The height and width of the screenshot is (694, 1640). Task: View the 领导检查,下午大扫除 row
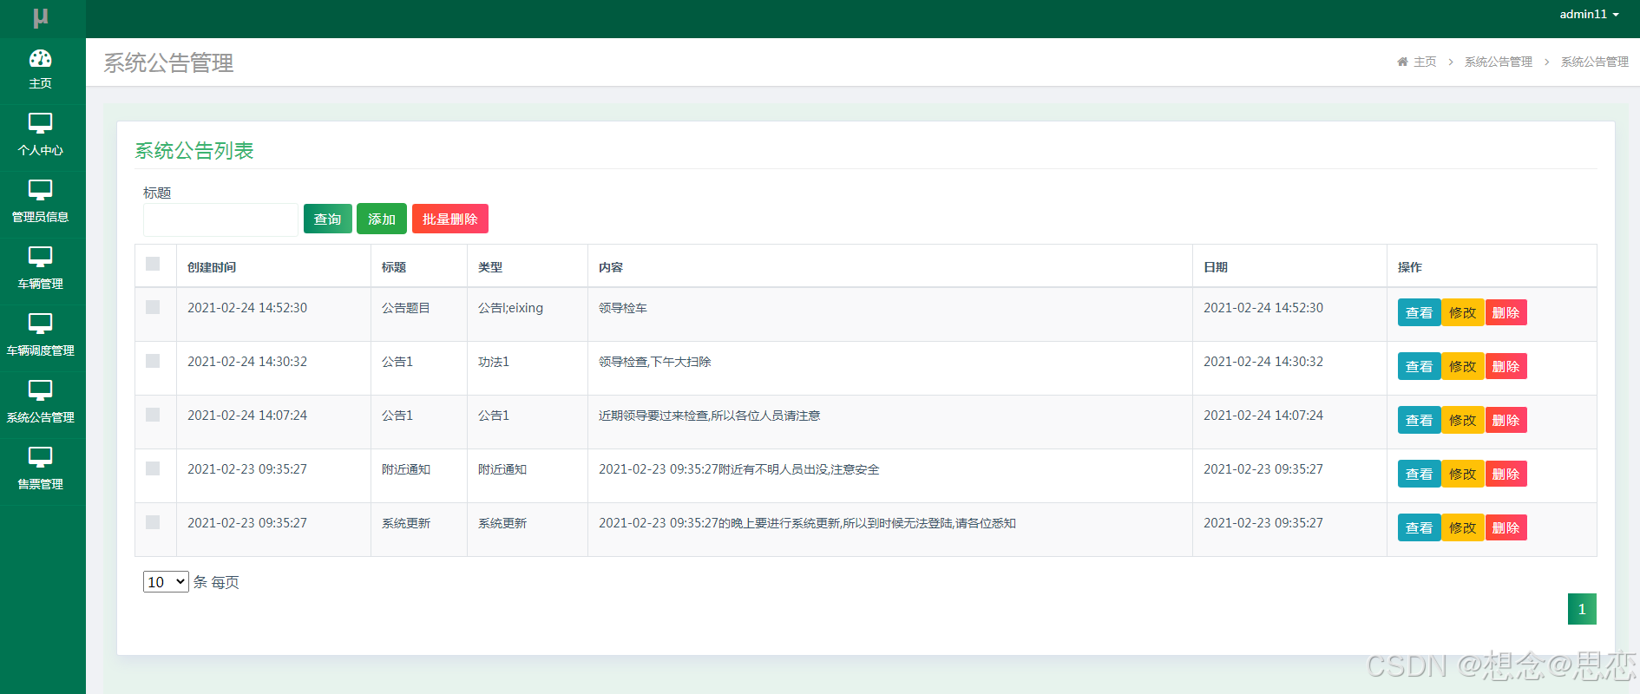click(x=1420, y=366)
